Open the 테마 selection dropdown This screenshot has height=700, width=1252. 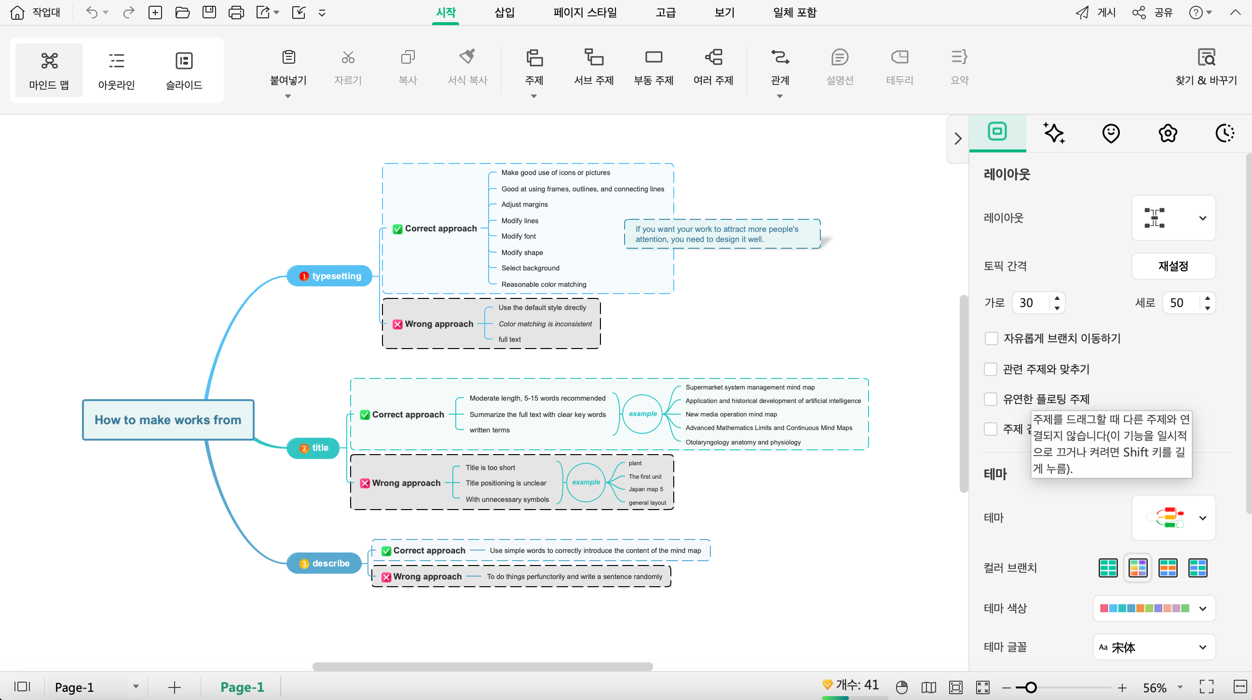point(1205,517)
